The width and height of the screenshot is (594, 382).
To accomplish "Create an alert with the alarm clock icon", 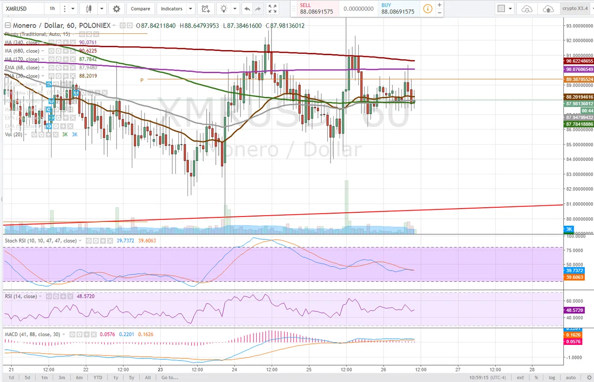I will pos(205,9).
